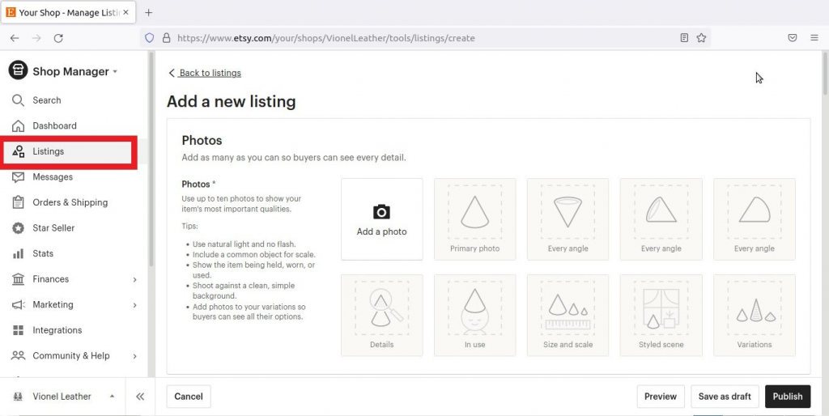Open the Pocket save icon

pos(792,38)
